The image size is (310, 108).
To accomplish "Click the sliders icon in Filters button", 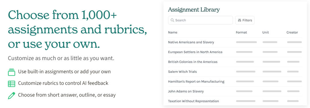I will tap(239, 20).
